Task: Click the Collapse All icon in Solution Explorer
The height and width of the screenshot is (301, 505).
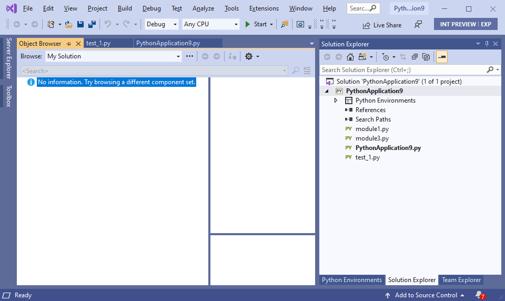Action: coord(415,57)
